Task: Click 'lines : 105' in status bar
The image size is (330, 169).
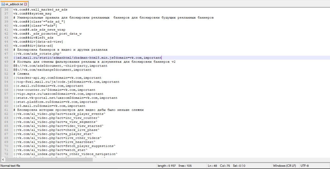Action: click(185, 166)
